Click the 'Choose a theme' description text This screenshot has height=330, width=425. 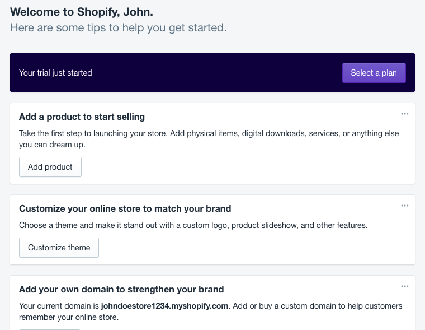193,225
